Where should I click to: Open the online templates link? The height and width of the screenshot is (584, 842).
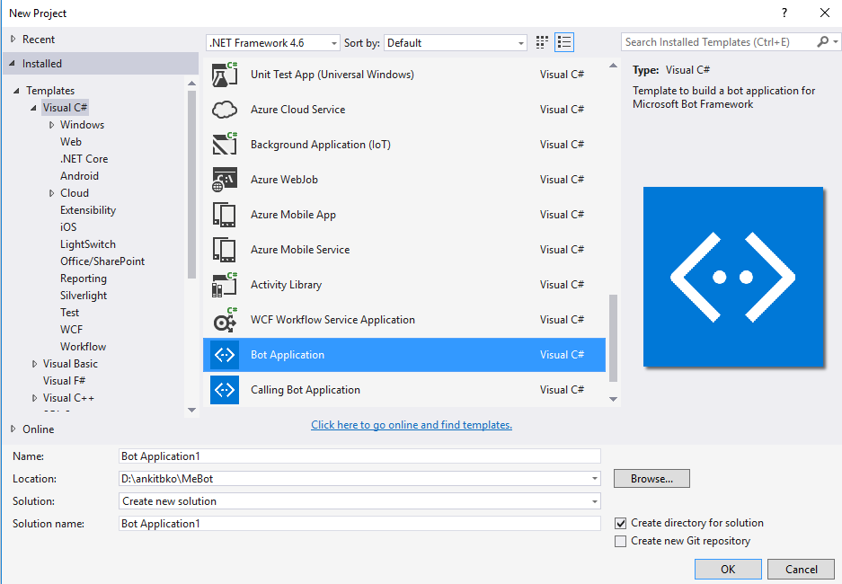(412, 425)
